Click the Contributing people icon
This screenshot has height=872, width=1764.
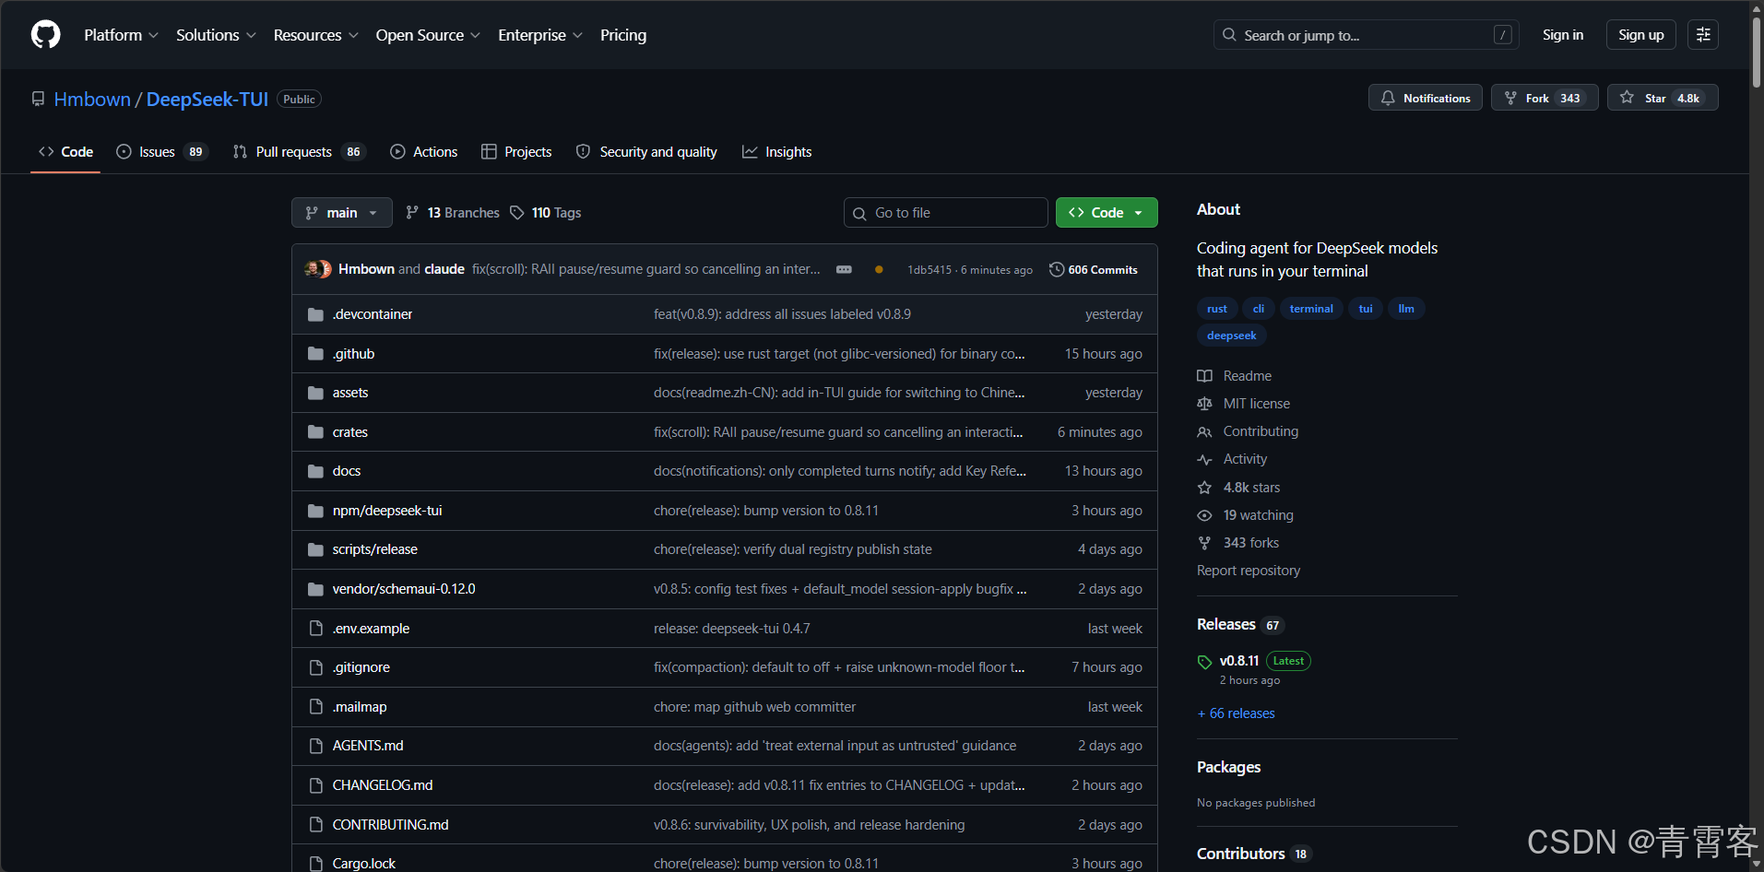(x=1204, y=431)
